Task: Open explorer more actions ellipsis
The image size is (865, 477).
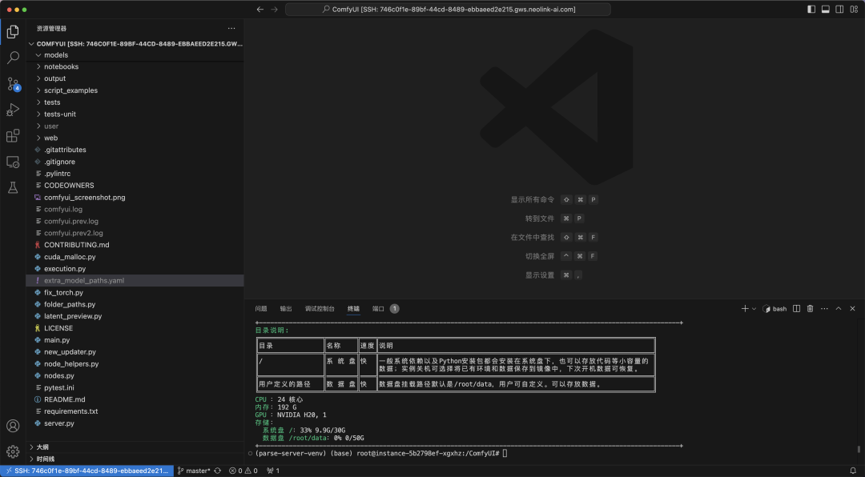Action: point(231,28)
